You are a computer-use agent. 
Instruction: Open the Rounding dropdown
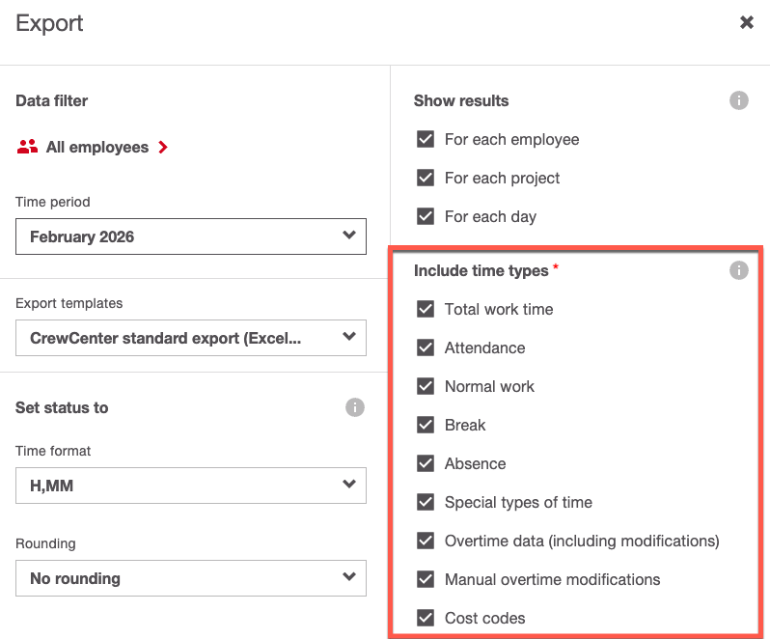tap(190, 578)
